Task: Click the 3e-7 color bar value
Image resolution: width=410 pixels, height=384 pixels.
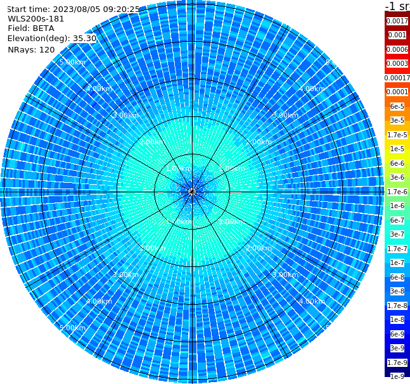Action: (397, 234)
